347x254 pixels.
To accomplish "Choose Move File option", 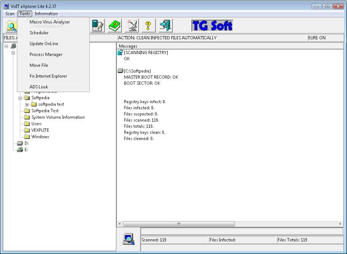I will click(53, 65).
